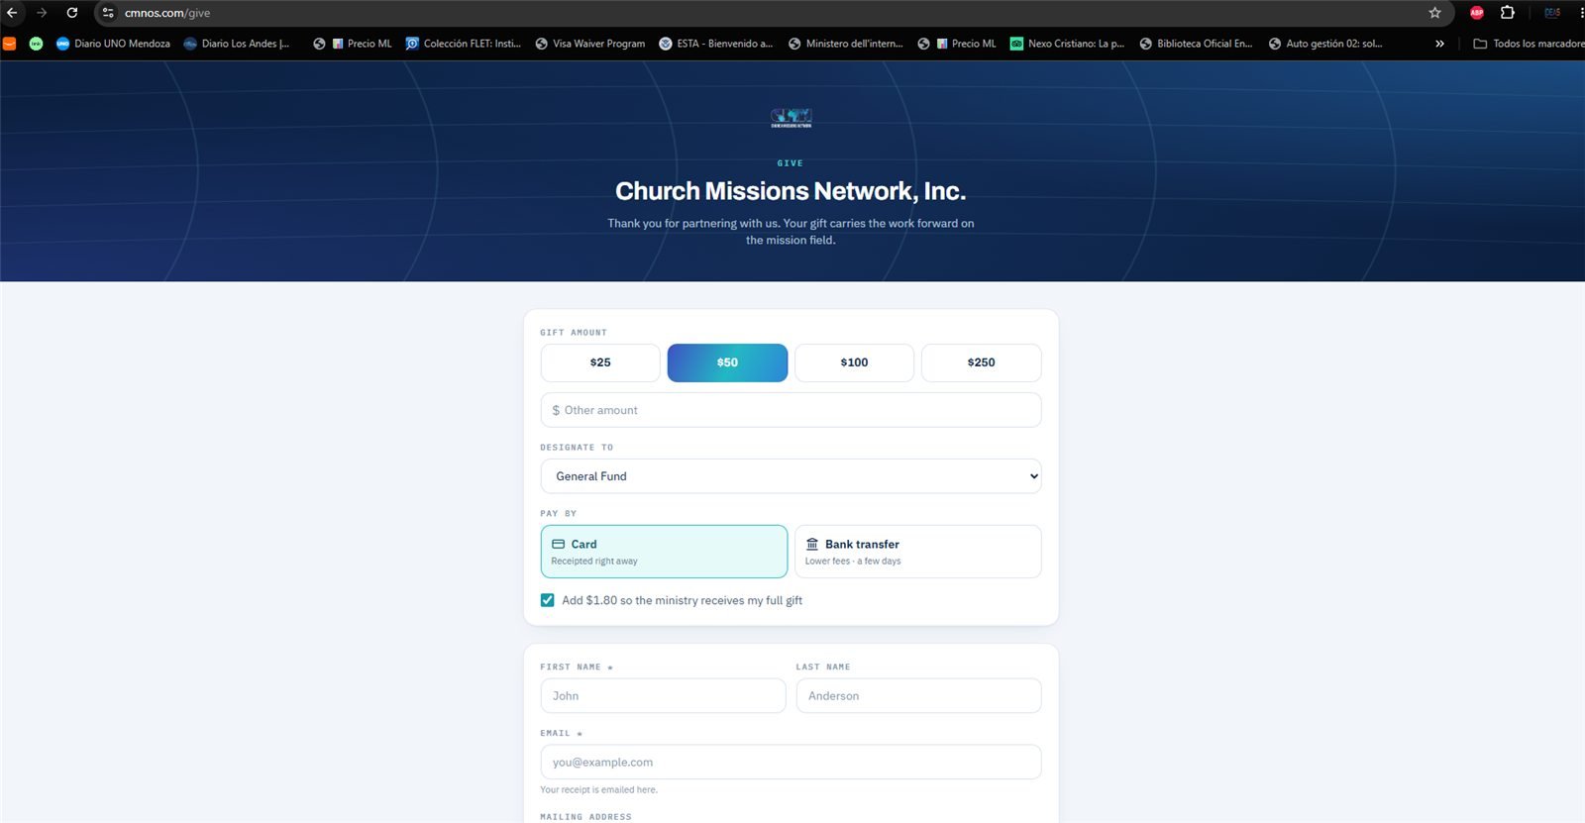Open the Diario UNO Mendoza bookmark

click(x=113, y=44)
